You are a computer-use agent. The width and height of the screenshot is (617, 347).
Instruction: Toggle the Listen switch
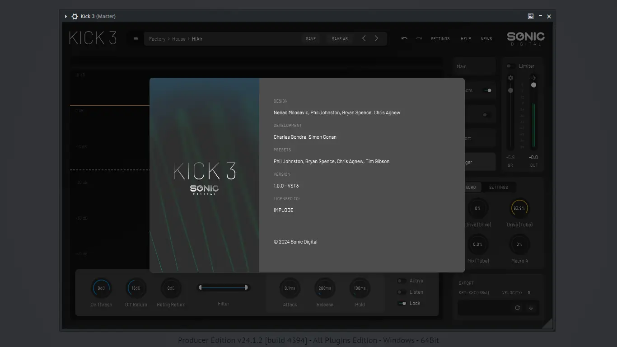[x=402, y=292]
